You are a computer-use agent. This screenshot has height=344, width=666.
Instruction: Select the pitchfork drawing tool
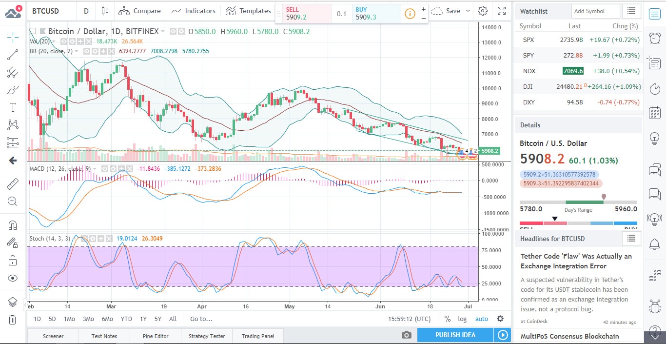click(x=13, y=73)
